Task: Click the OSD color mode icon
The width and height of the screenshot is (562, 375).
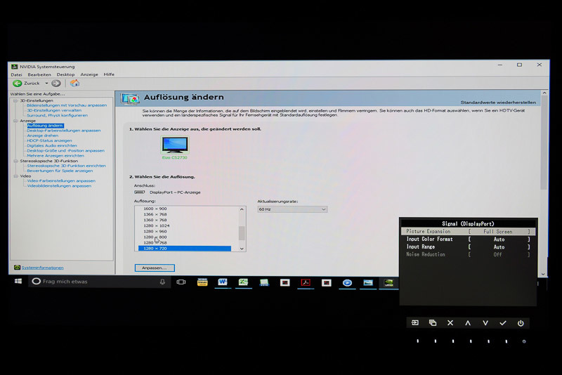Action: pyautogui.click(x=433, y=323)
